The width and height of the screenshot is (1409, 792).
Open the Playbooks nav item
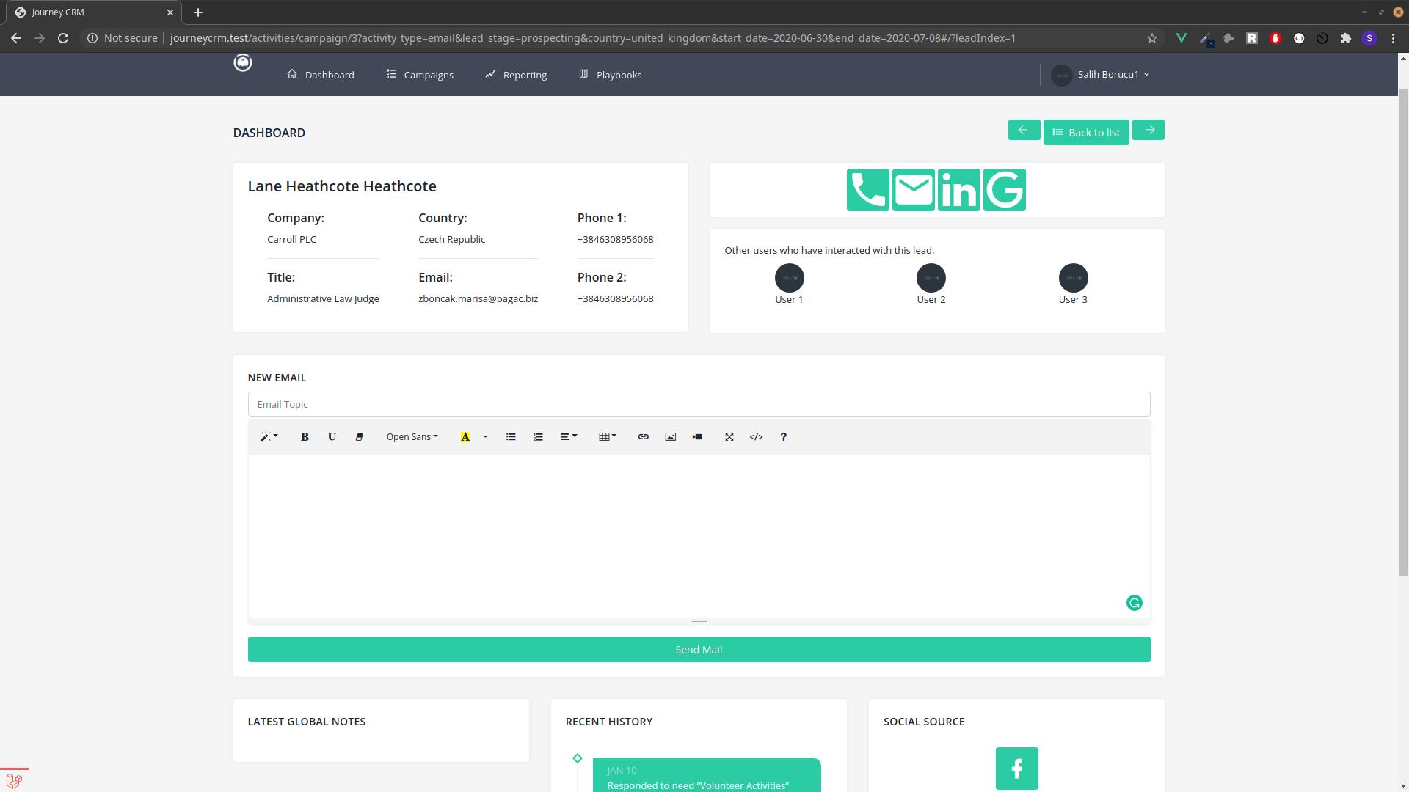[610, 75]
